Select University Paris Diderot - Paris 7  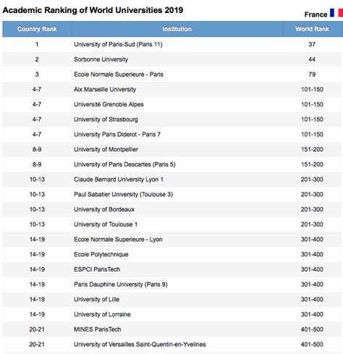click(x=117, y=134)
